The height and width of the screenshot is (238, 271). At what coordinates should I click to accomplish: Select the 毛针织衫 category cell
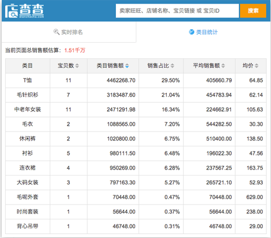pyautogui.click(x=28, y=95)
